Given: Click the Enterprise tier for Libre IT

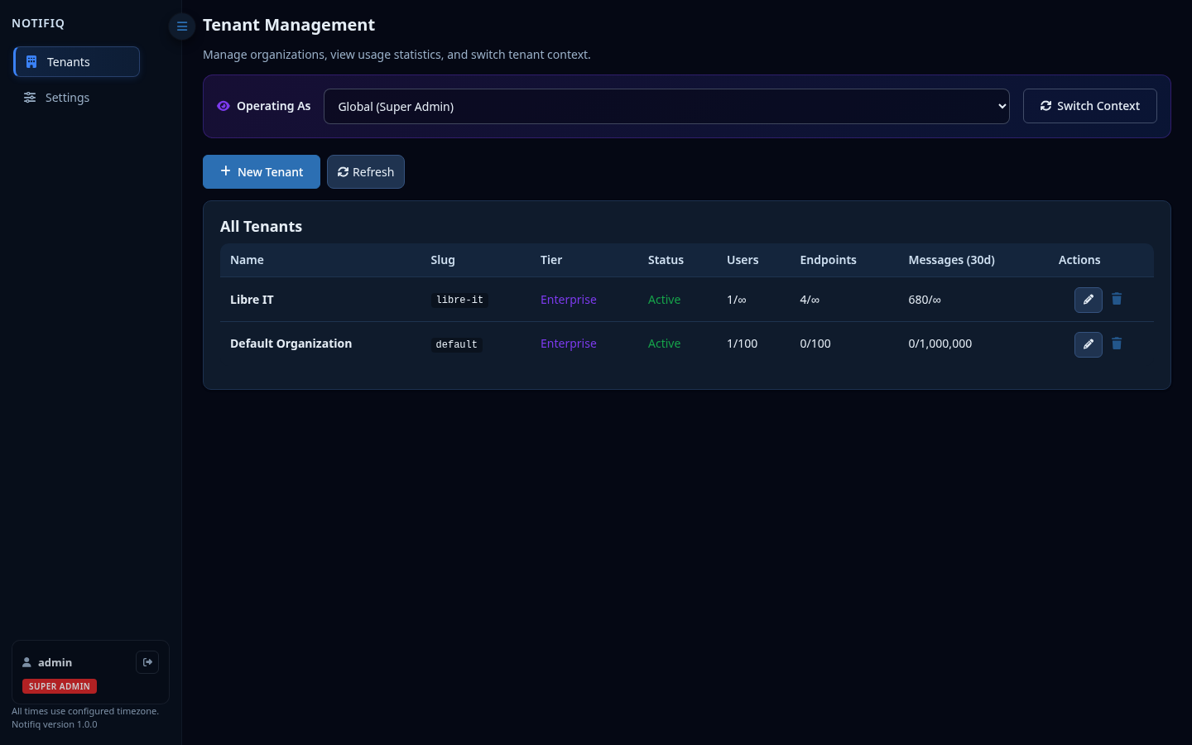Looking at the screenshot, I should [569, 300].
